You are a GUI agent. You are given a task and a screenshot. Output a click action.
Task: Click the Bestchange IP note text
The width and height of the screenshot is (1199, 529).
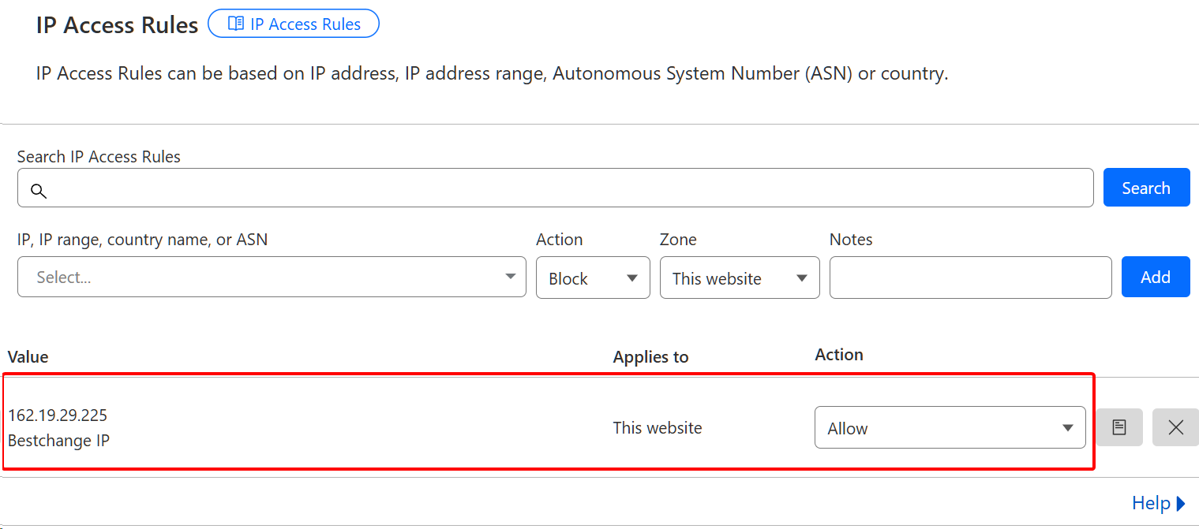[58, 441]
